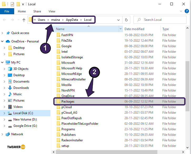This screenshot has width=191, height=154.
Task: Click the scroll down arrow
Action: [187, 147]
